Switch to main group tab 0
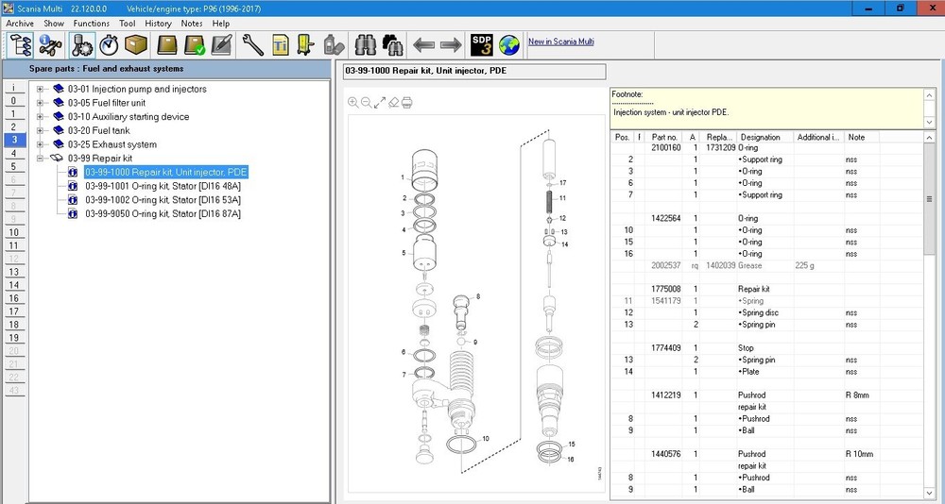This screenshot has height=504, width=945. [x=14, y=101]
